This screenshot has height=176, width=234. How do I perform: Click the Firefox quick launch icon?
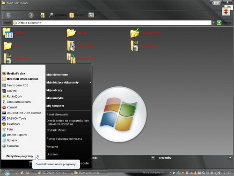[28, 172]
